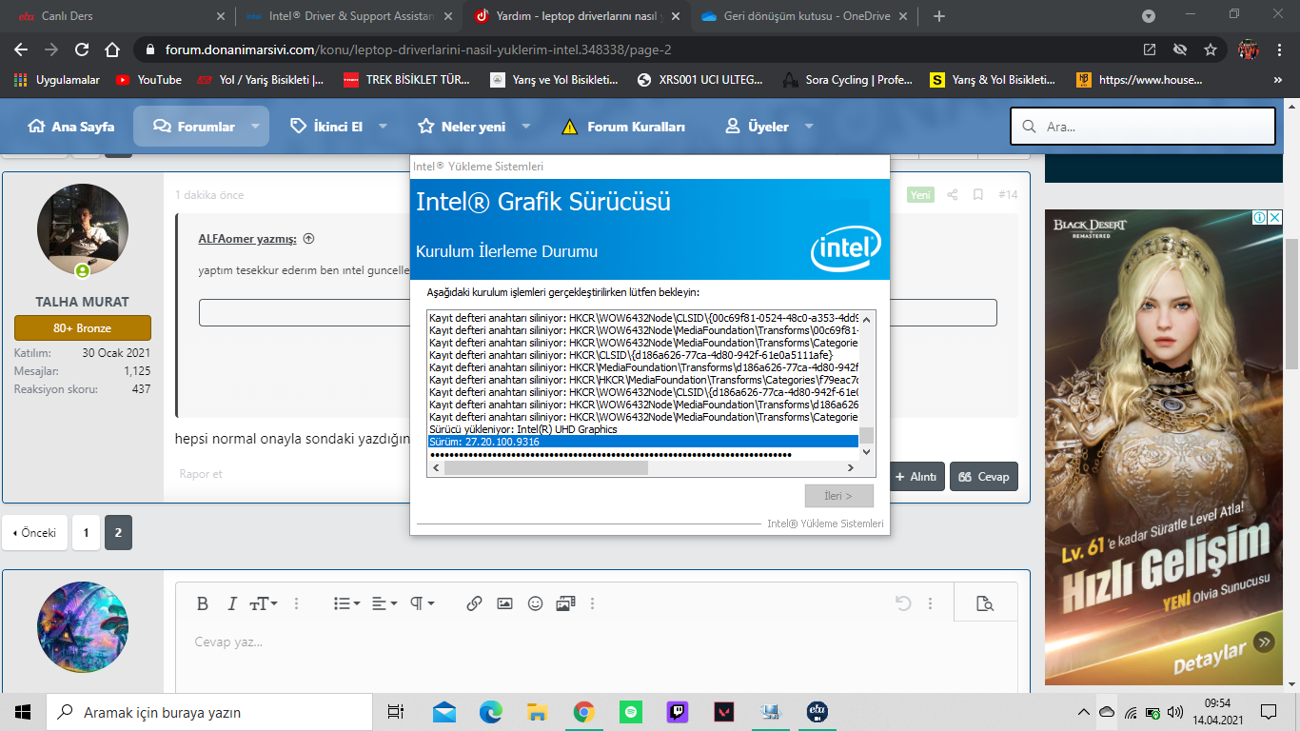This screenshot has height=731, width=1300.
Task: Expand the quoted ALFAomer post arrow
Action: (308, 239)
